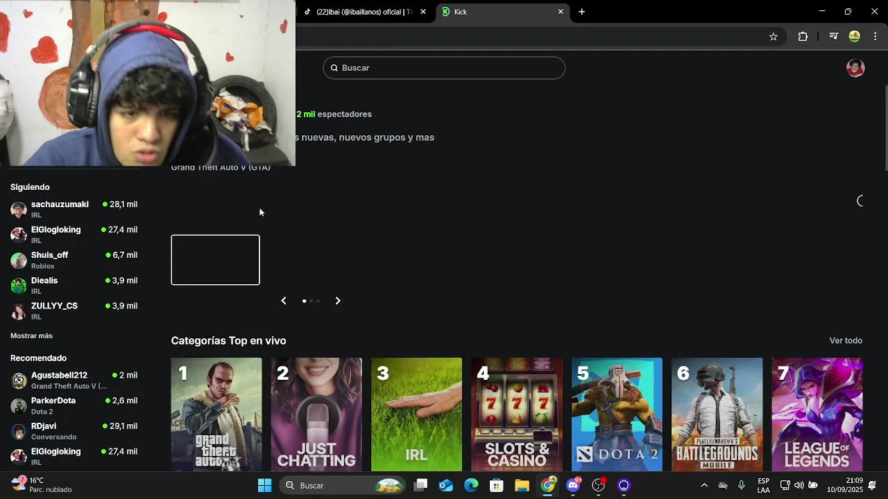Open the volume control tray icon
Viewport: 888px width, 499px height.
click(x=799, y=485)
